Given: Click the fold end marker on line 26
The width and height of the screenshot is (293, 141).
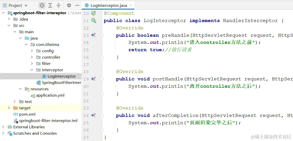Looking at the screenshot, I should click(x=102, y=130).
